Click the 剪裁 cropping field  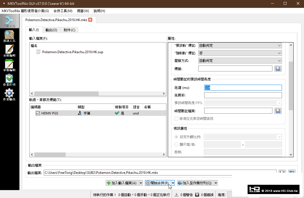tap(243, 152)
